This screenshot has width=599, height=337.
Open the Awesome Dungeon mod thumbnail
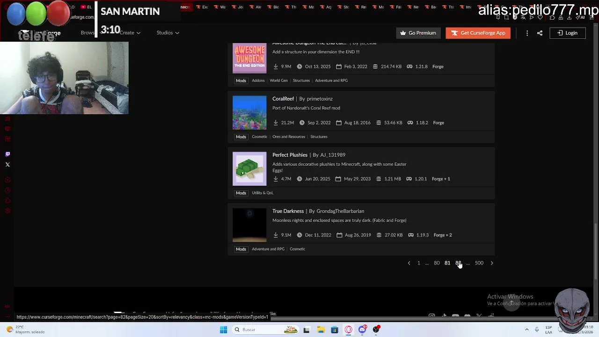249,58
